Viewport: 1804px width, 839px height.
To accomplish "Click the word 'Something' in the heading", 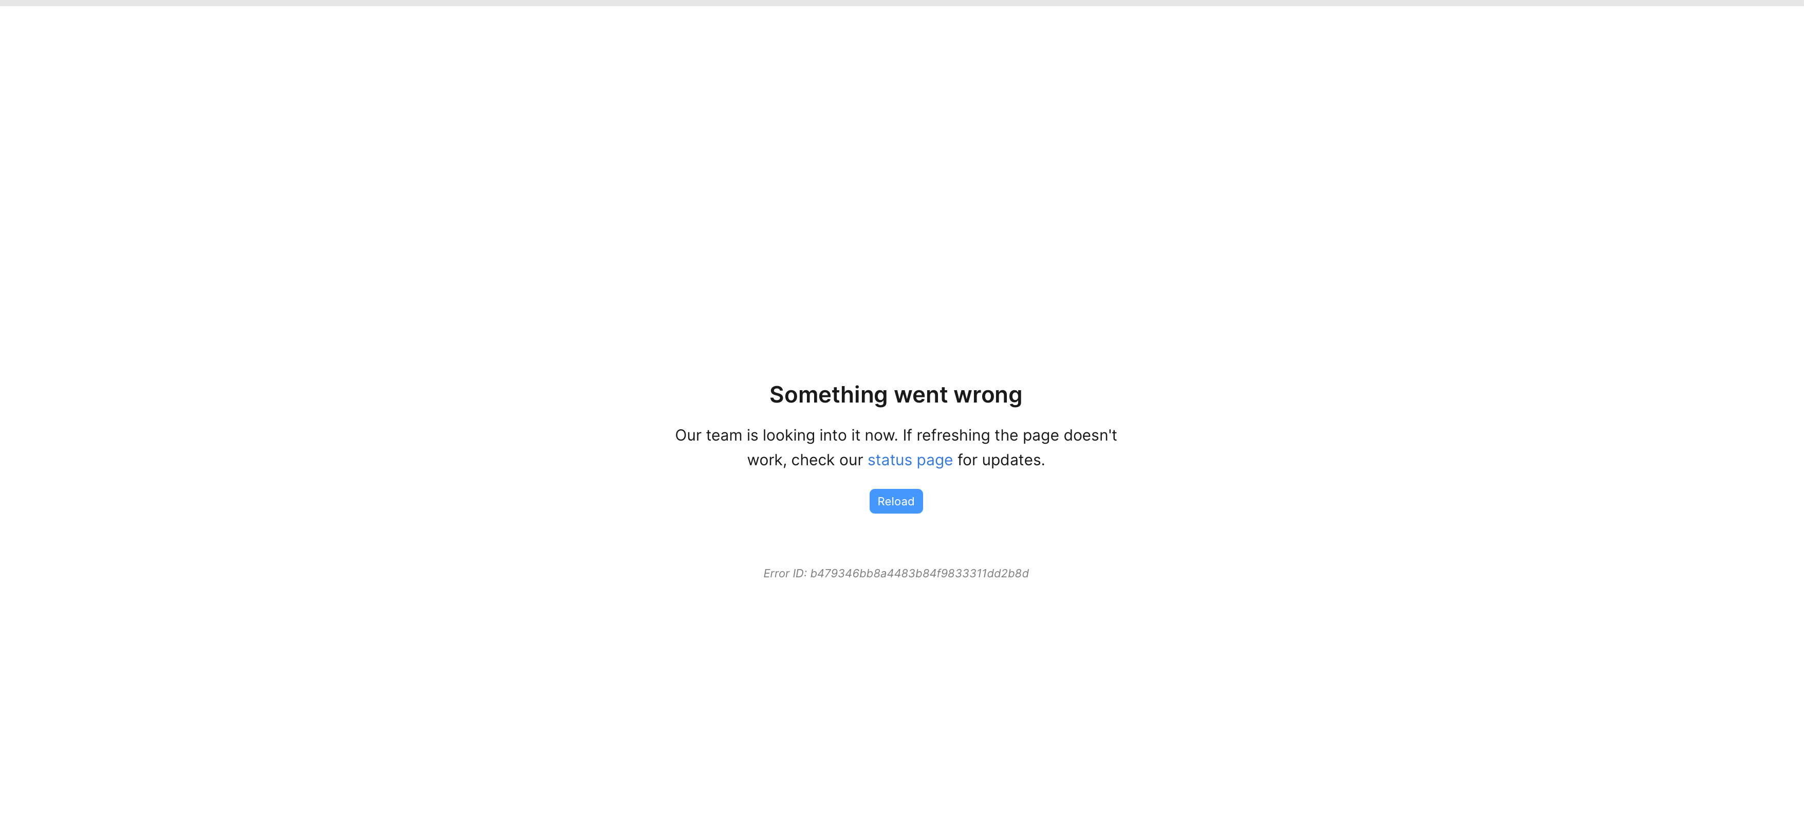I will 829,396.
